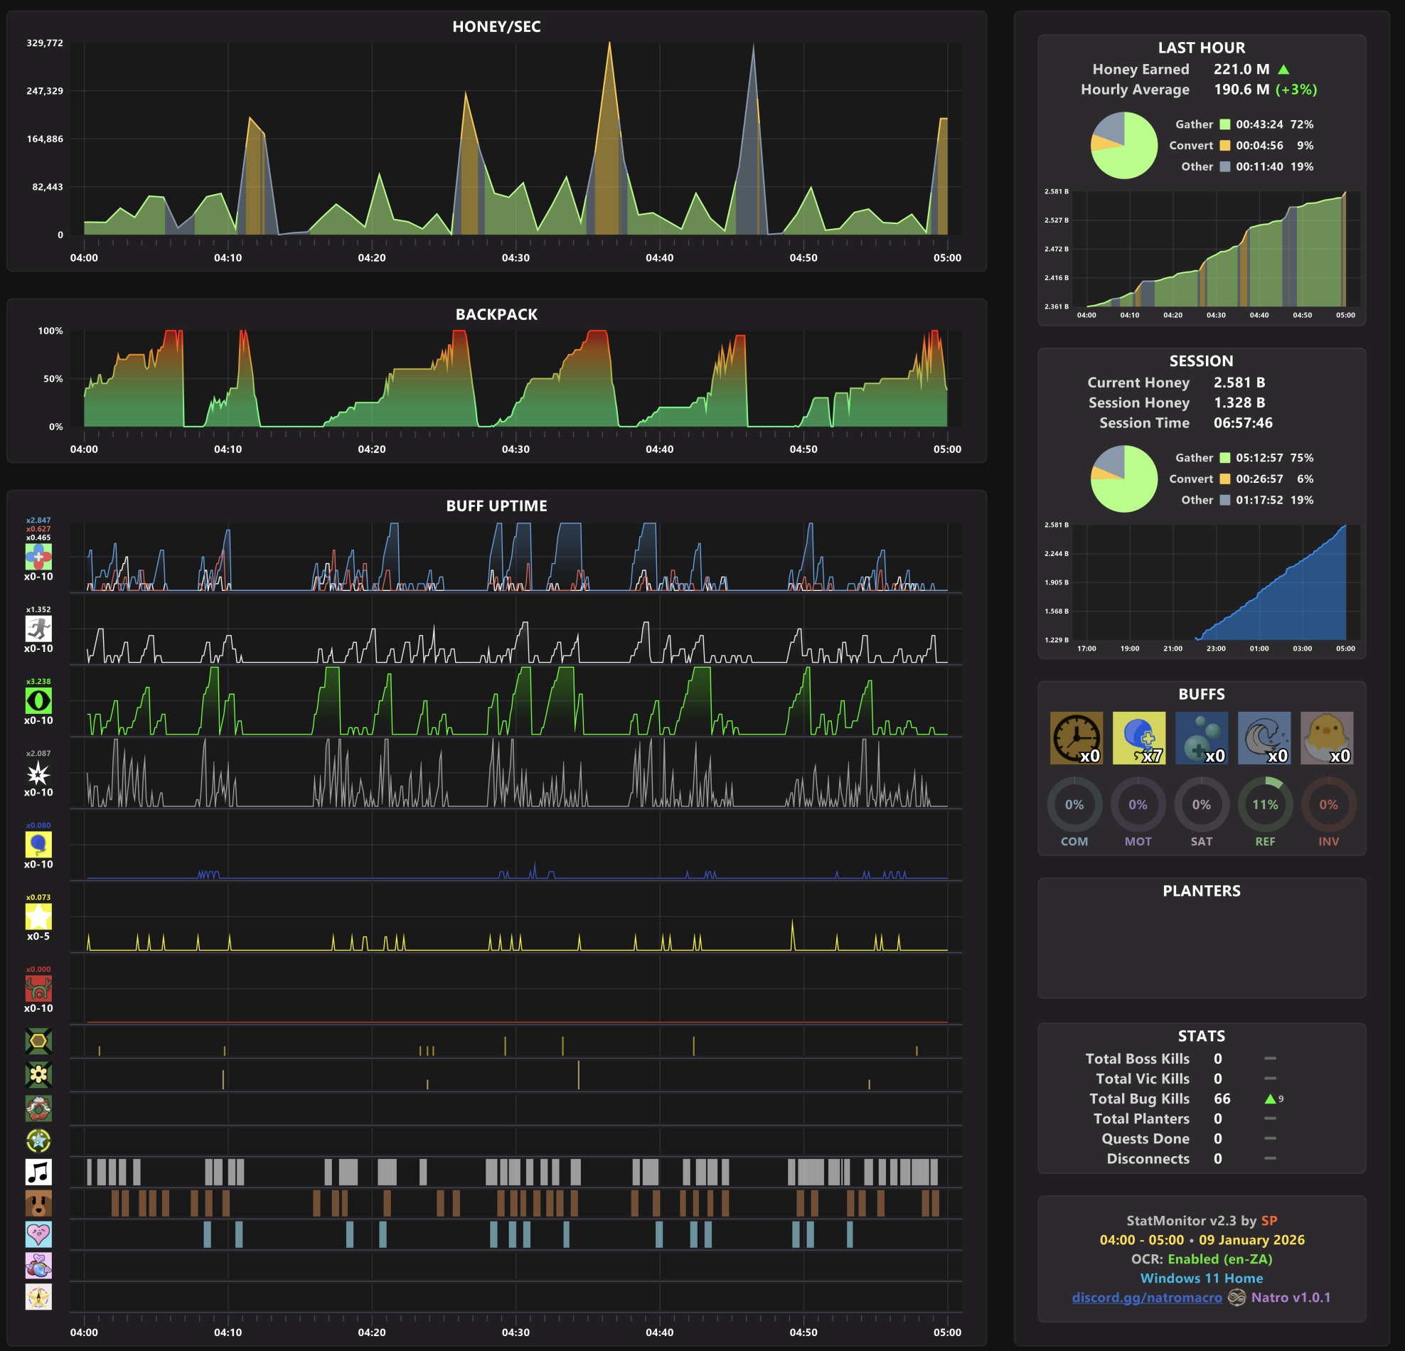
Task: Click the music note melody icon
Action: (38, 1172)
